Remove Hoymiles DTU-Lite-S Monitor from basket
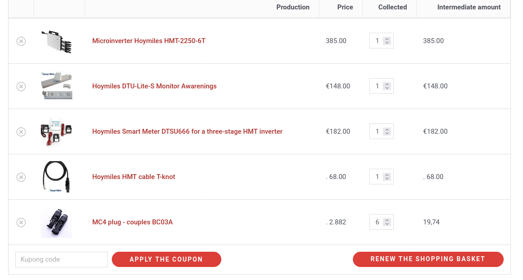This screenshot has height=280, width=523. [21, 87]
